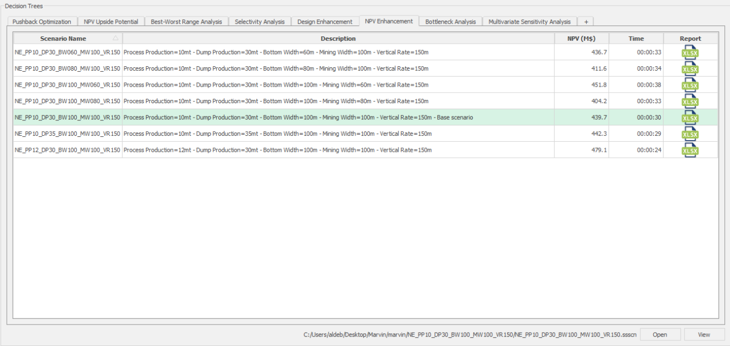Open the XLSX report for NE_PP10_DP35_BW100_MW100_VR150
Image resolution: width=730 pixels, height=346 pixels.
click(x=691, y=134)
